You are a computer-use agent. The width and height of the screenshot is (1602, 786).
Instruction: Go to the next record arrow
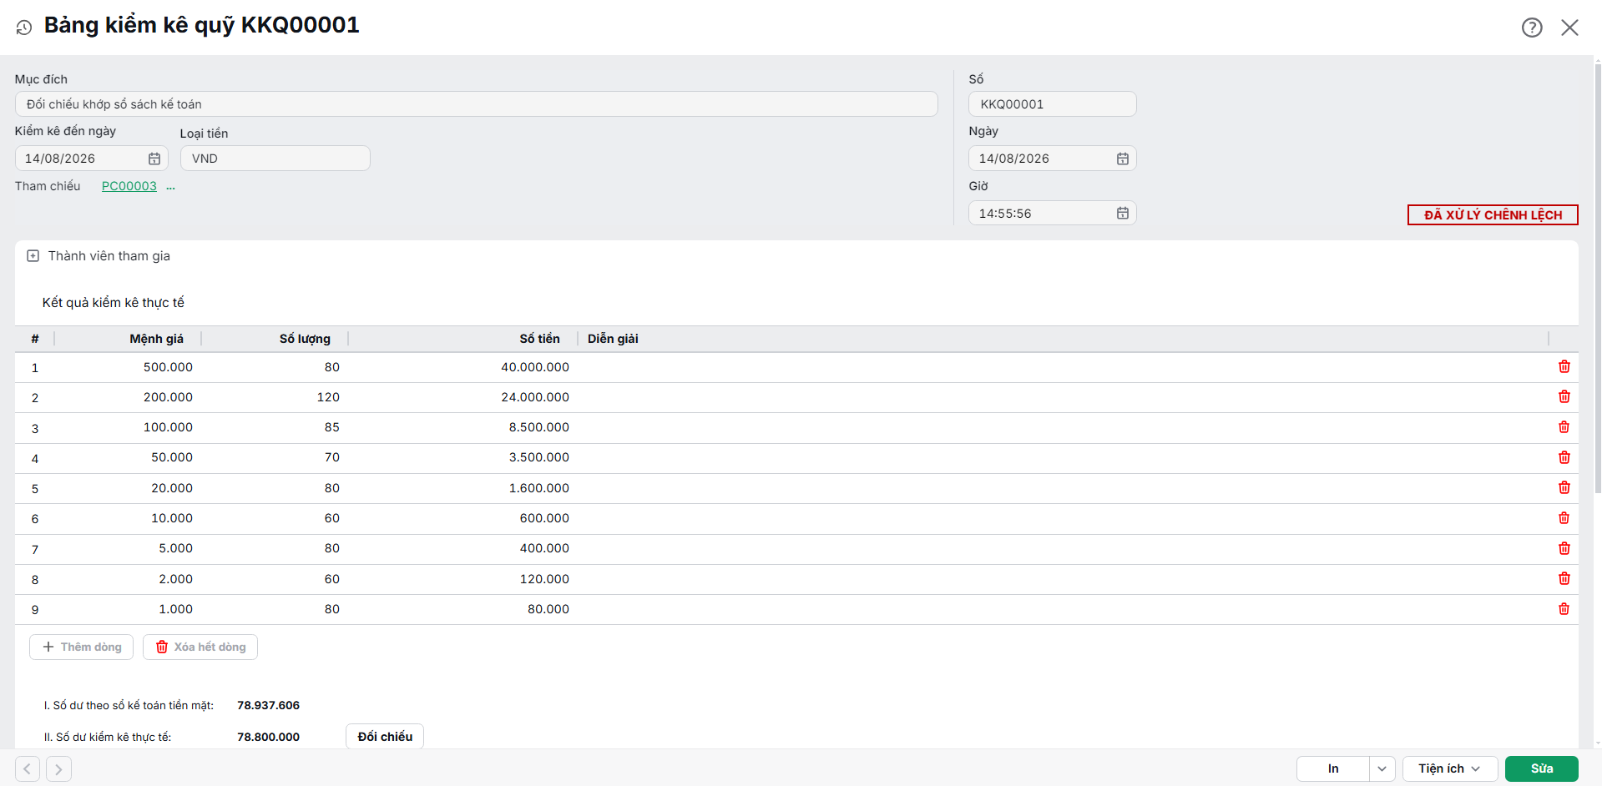[58, 768]
